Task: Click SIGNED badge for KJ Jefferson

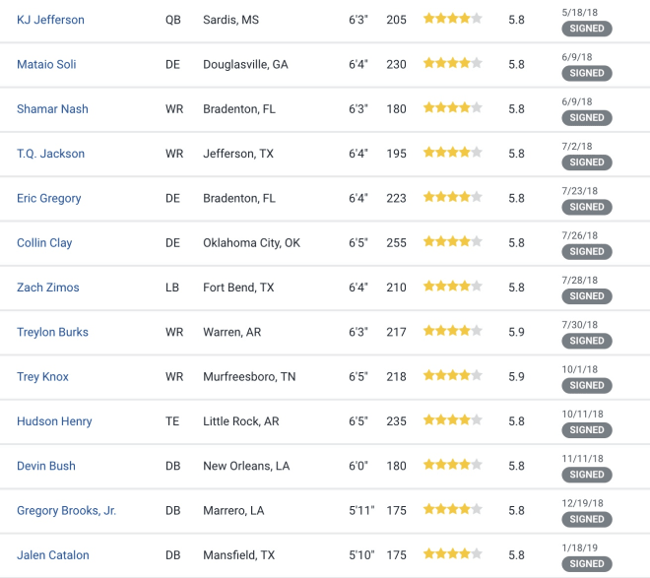Action: tap(587, 29)
